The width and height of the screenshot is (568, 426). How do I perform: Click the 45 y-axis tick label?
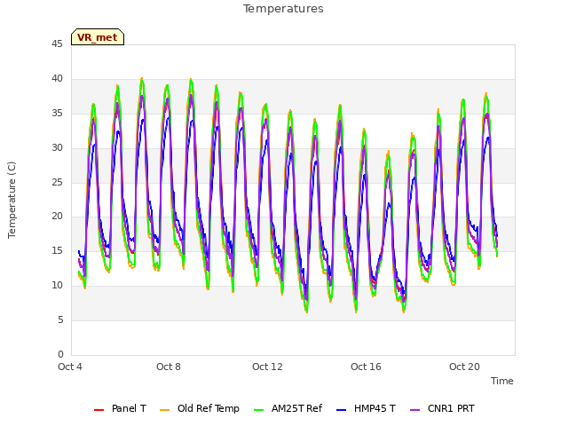[x=57, y=44]
